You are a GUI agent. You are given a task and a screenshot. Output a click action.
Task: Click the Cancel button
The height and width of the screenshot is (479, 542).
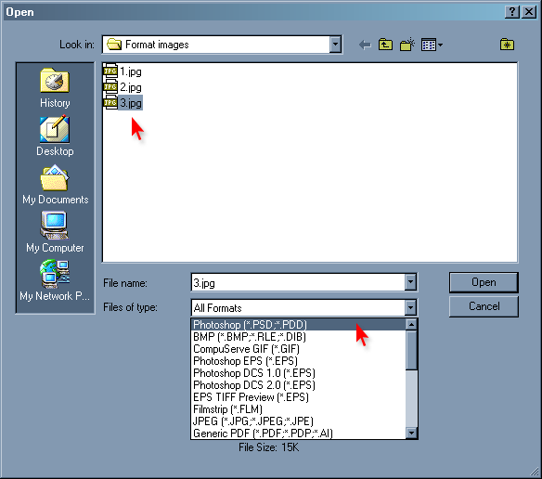484,306
